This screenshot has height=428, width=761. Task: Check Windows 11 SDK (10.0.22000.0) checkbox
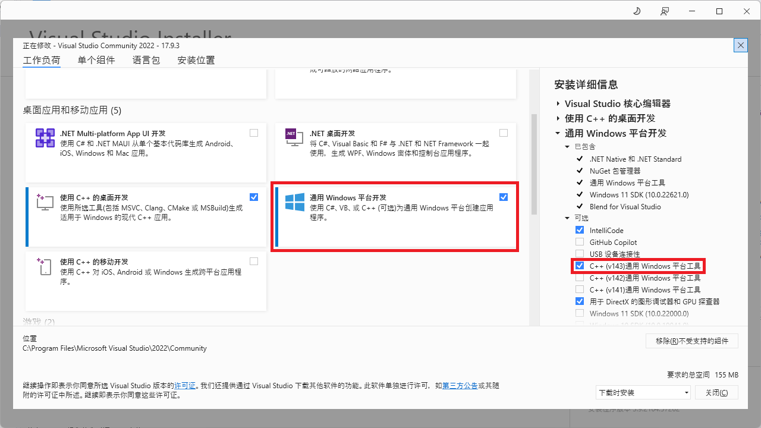click(x=580, y=313)
